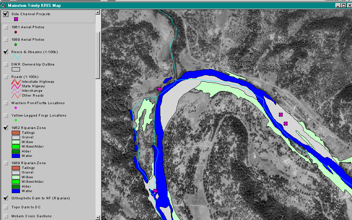352x220 pixels.
Task: Select the Mcbain Cross Sections layer name
Action: tap(31, 216)
